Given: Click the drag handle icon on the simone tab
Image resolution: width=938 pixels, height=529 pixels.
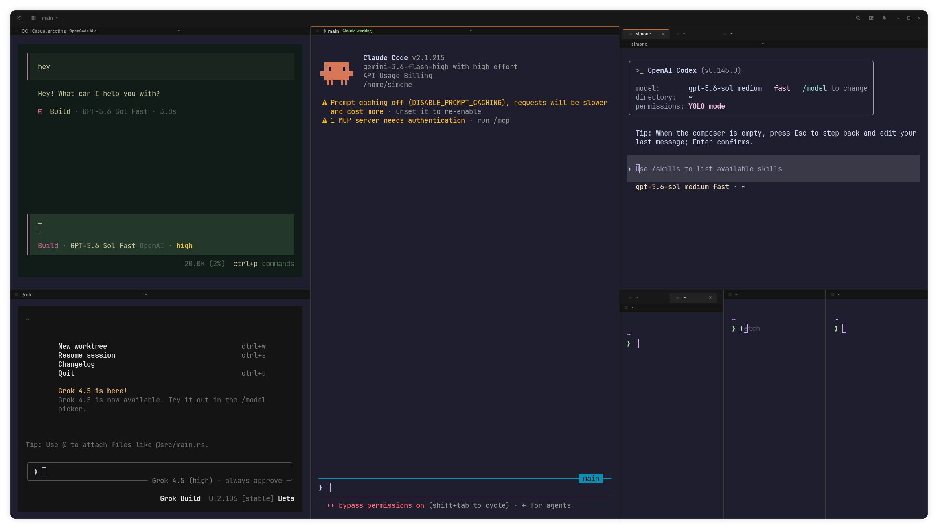Looking at the screenshot, I should coord(630,34).
